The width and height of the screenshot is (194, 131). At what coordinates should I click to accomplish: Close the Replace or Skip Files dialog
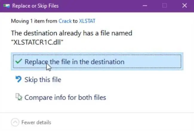[184, 6]
